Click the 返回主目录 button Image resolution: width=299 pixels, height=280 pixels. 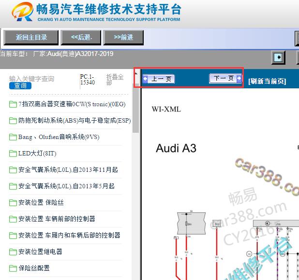point(31,37)
